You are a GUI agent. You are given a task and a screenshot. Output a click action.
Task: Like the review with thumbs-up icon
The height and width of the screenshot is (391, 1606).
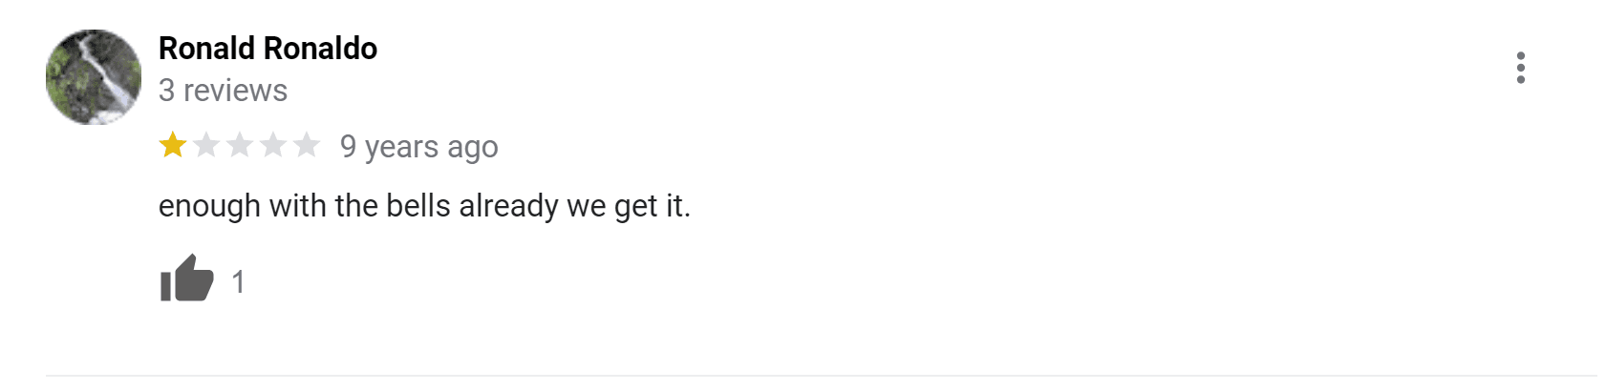click(186, 279)
